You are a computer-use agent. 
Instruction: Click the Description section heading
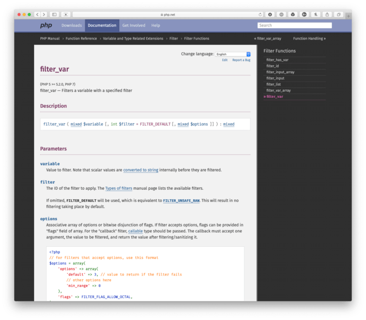coord(53,106)
